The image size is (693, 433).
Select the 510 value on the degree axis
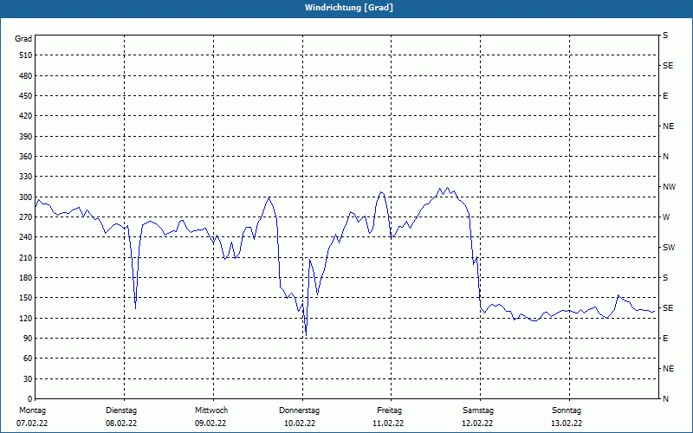click(x=26, y=55)
